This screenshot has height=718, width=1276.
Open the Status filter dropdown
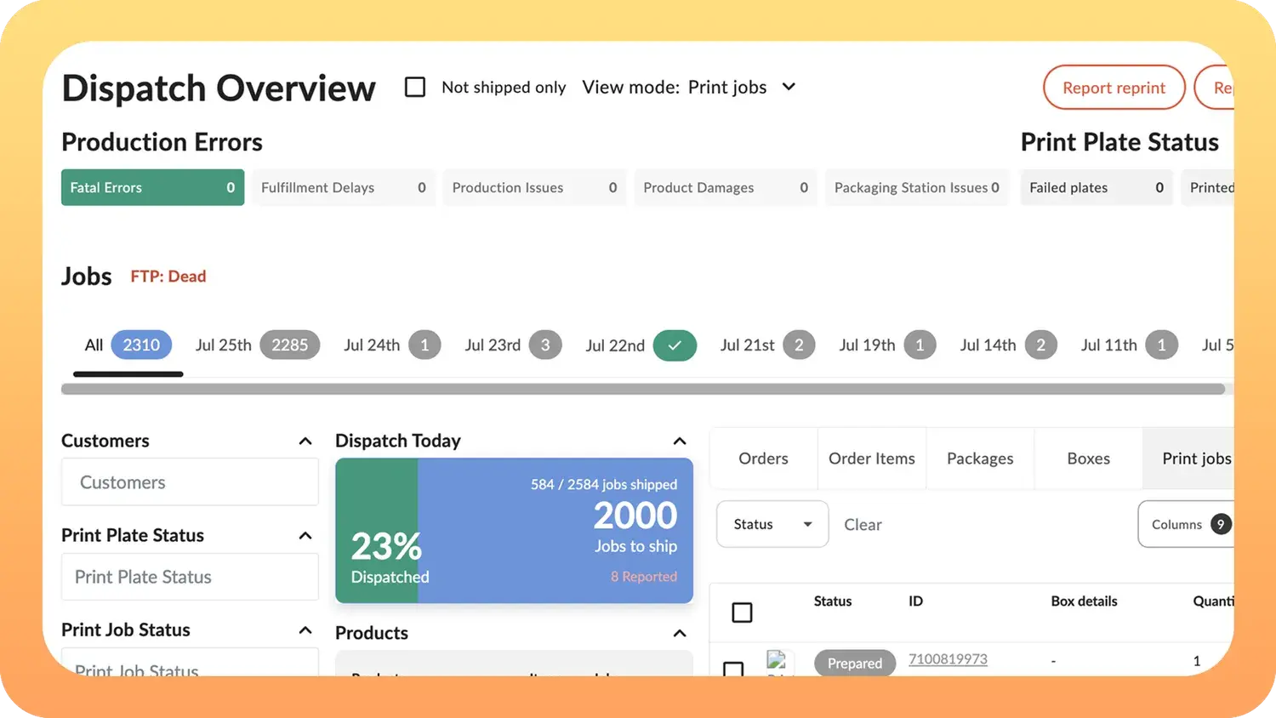click(x=772, y=524)
